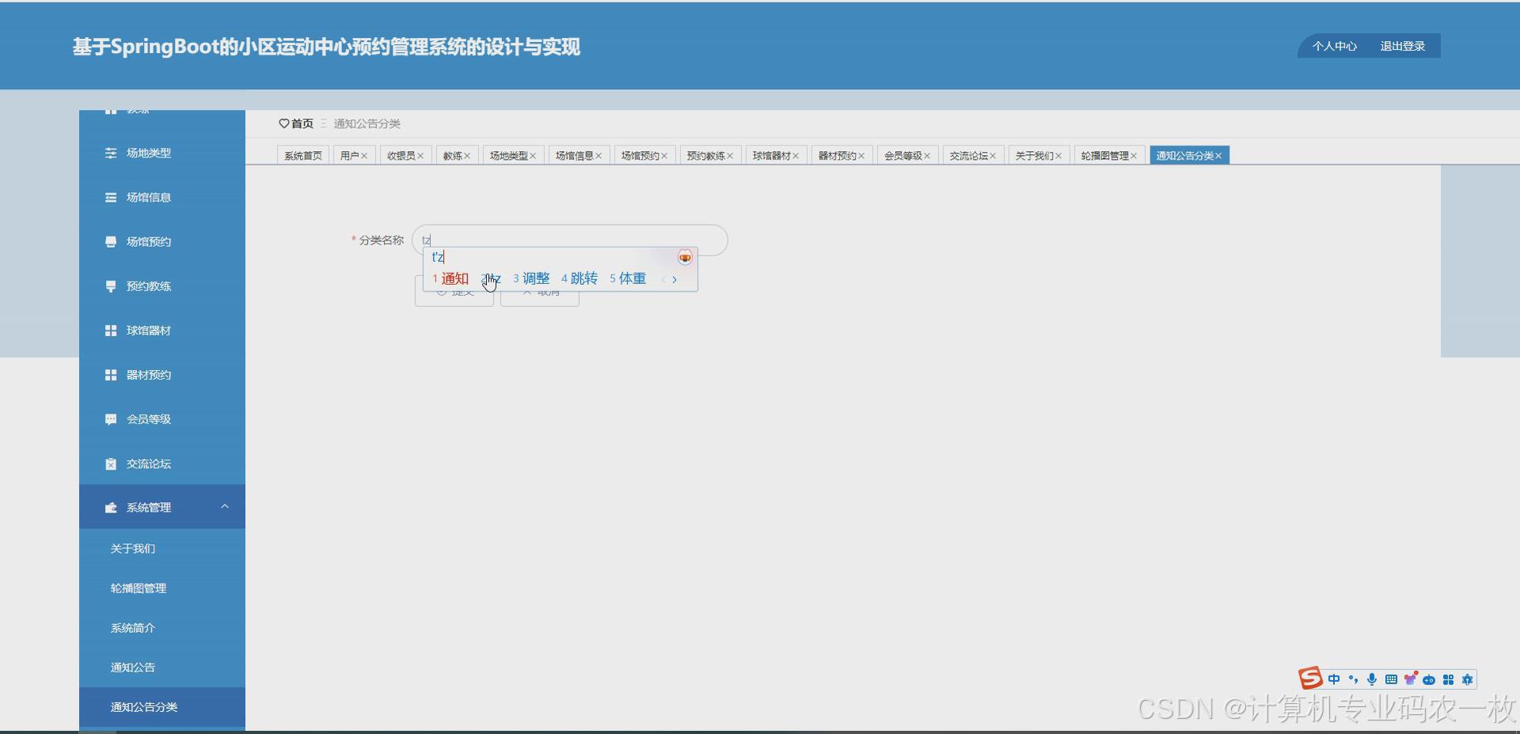Viewport: 1520px width, 734px height.
Task: Close the 轮播图管理 tab
Action: [1134, 156]
